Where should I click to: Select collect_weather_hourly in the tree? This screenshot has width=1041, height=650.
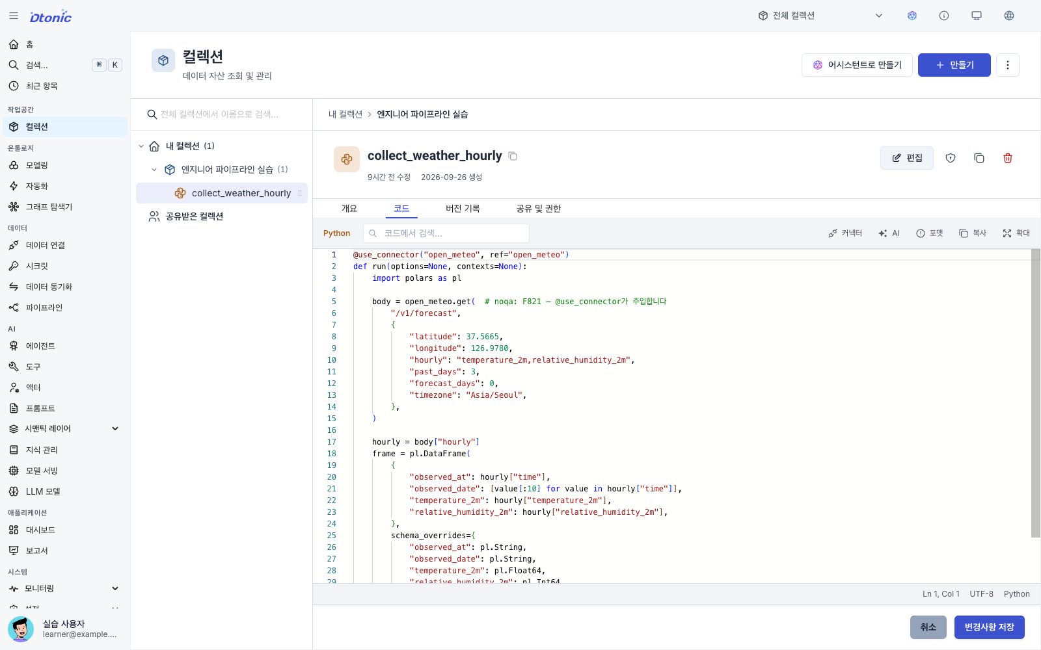click(222, 193)
